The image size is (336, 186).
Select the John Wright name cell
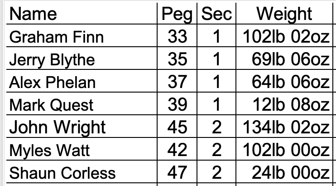[x=82, y=126]
